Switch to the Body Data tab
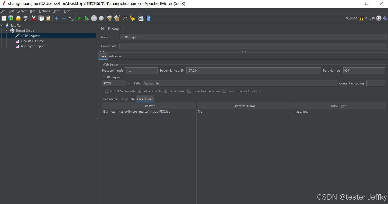Image resolution: width=388 pixels, height=204 pixels. coord(128,99)
